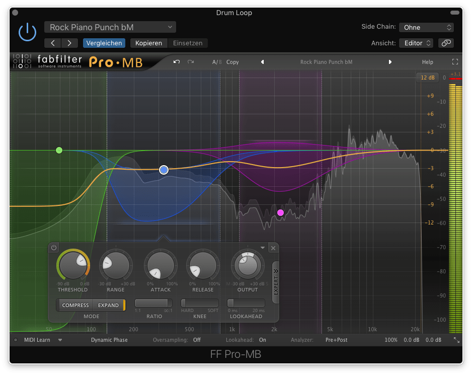Open the Ansicht Editor dropdown
Viewport: 472px width, 375px height.
click(x=416, y=43)
